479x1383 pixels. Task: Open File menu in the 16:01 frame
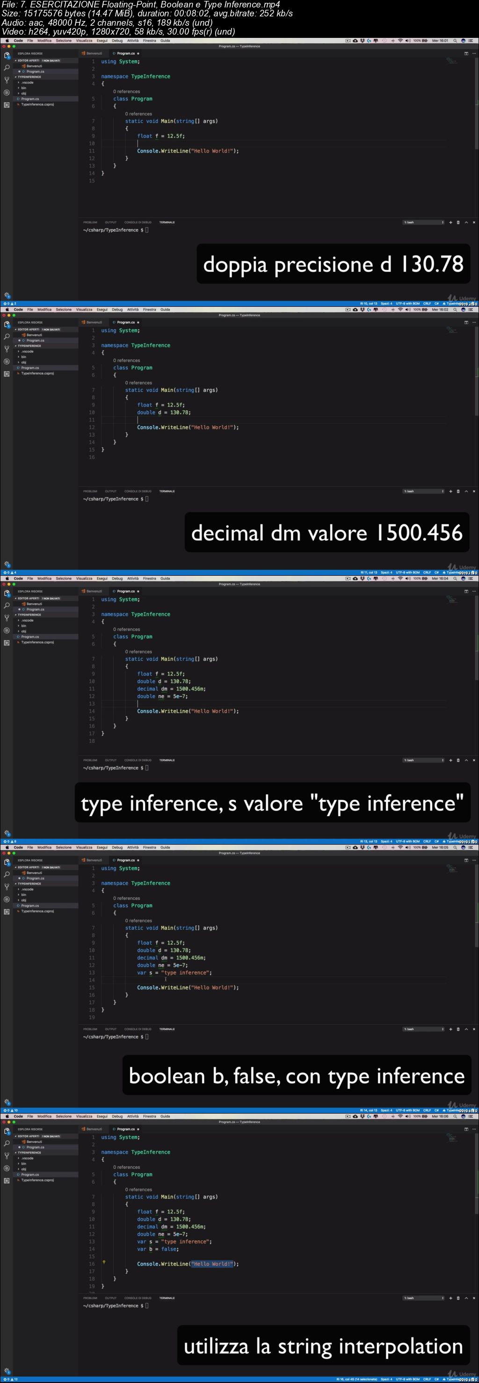point(30,40)
